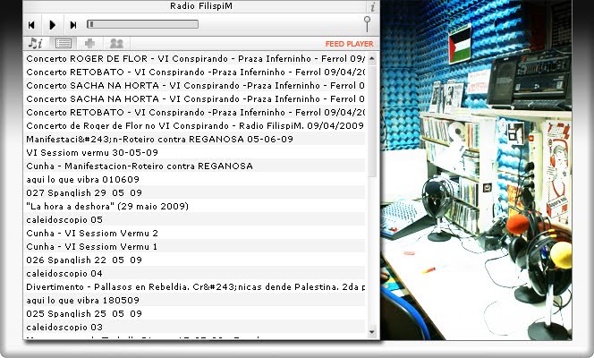
Task: Select the second 'Concerto SACHA NA HORTA' track
Action: (195, 98)
